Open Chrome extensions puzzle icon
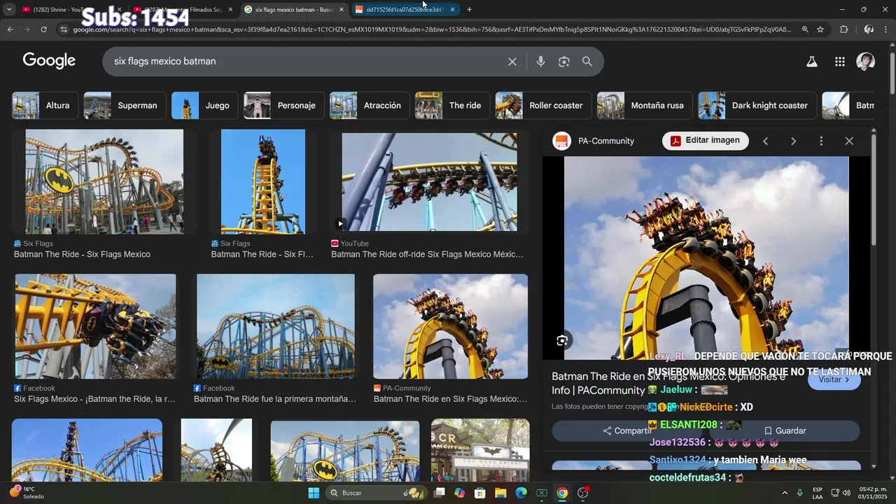896x504 pixels. pyautogui.click(x=843, y=29)
